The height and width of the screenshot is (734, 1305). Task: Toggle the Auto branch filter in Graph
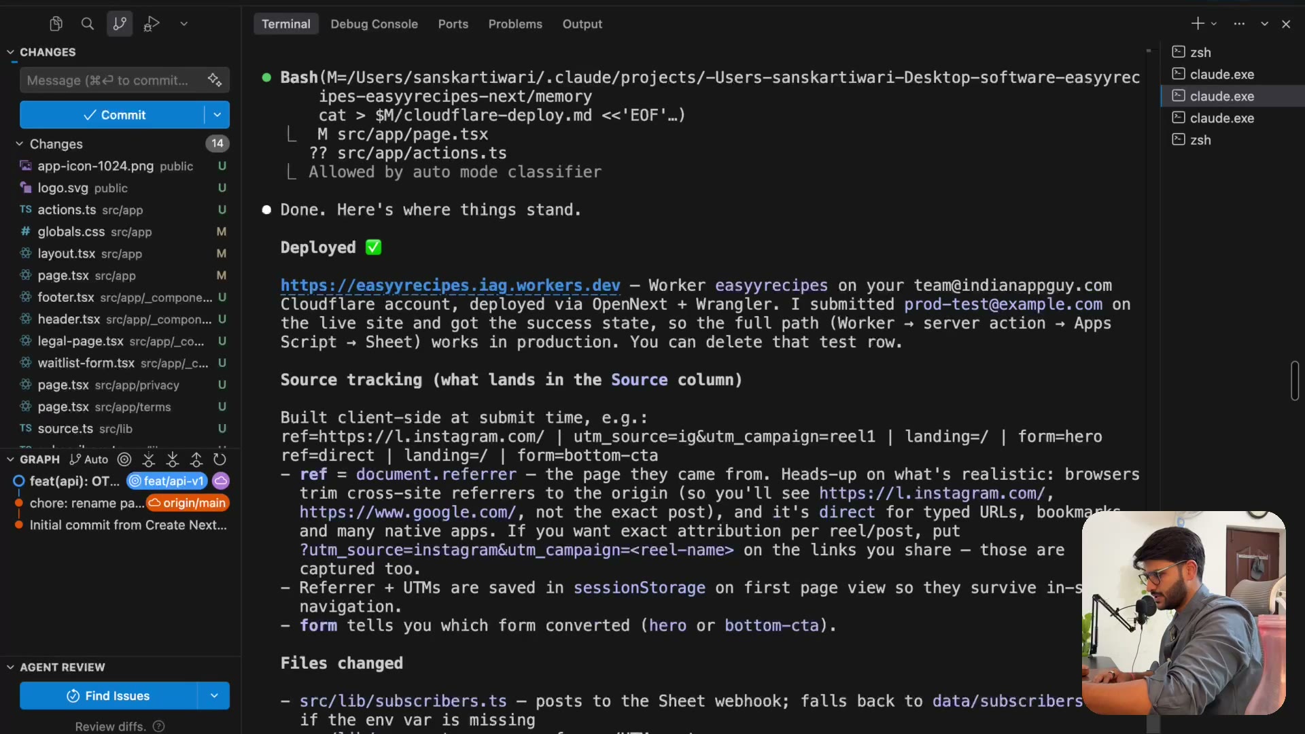tap(89, 459)
